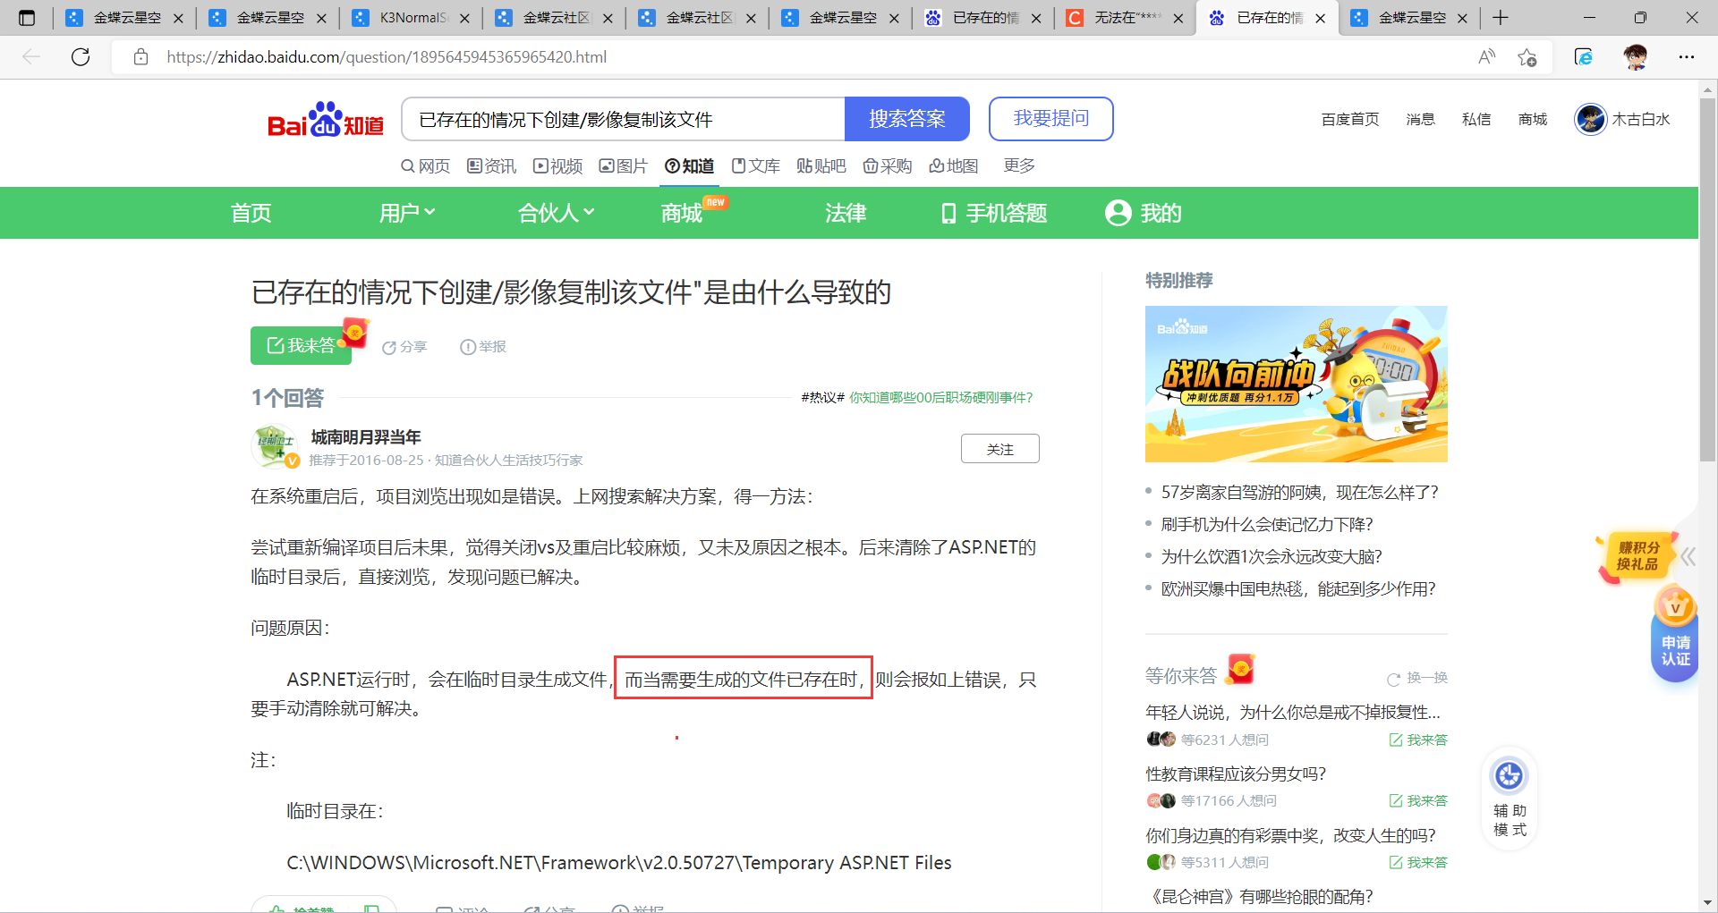Select 文库 search category
1718x913 pixels.
tap(756, 166)
